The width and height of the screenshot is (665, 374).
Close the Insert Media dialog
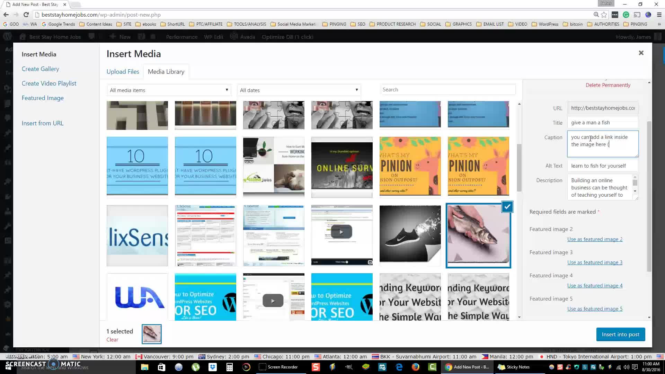pos(641,53)
